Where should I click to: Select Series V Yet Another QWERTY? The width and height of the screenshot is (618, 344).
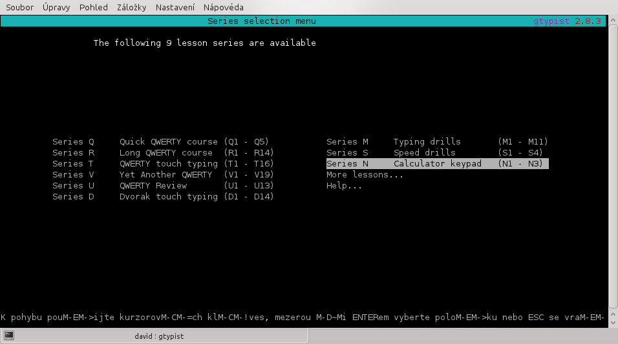pyautogui.click(x=163, y=175)
